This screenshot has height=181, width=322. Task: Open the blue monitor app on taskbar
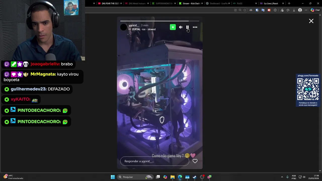187,177
